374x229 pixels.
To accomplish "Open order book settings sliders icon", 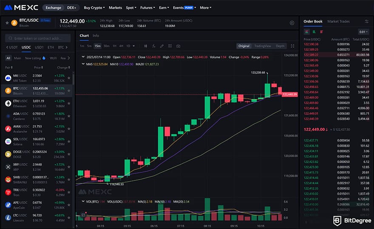I will click(x=367, y=22).
